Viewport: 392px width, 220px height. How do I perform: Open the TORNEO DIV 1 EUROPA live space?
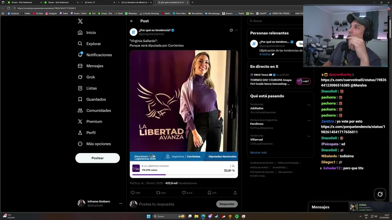[271, 82]
